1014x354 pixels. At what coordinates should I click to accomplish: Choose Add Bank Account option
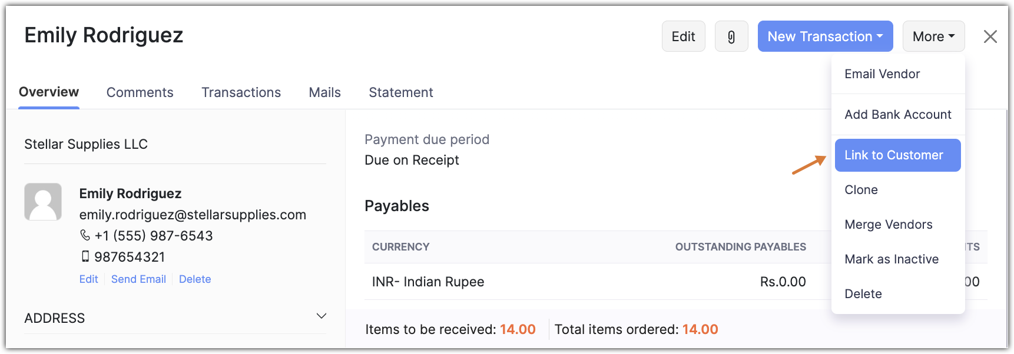click(897, 115)
